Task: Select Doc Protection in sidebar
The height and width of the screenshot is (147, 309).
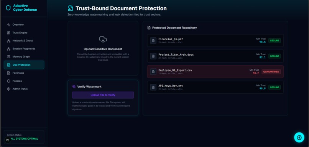Action: [x=24, y=65]
